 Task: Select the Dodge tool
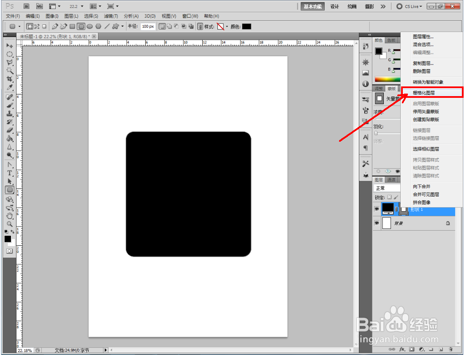(x=9, y=155)
